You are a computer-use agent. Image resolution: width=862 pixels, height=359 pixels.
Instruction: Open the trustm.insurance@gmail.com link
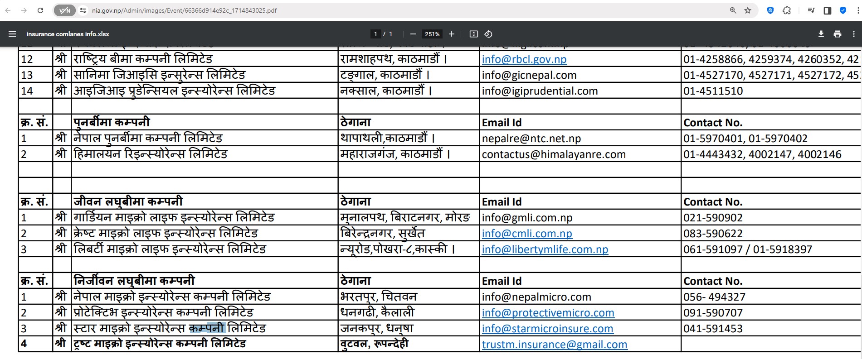coord(554,345)
